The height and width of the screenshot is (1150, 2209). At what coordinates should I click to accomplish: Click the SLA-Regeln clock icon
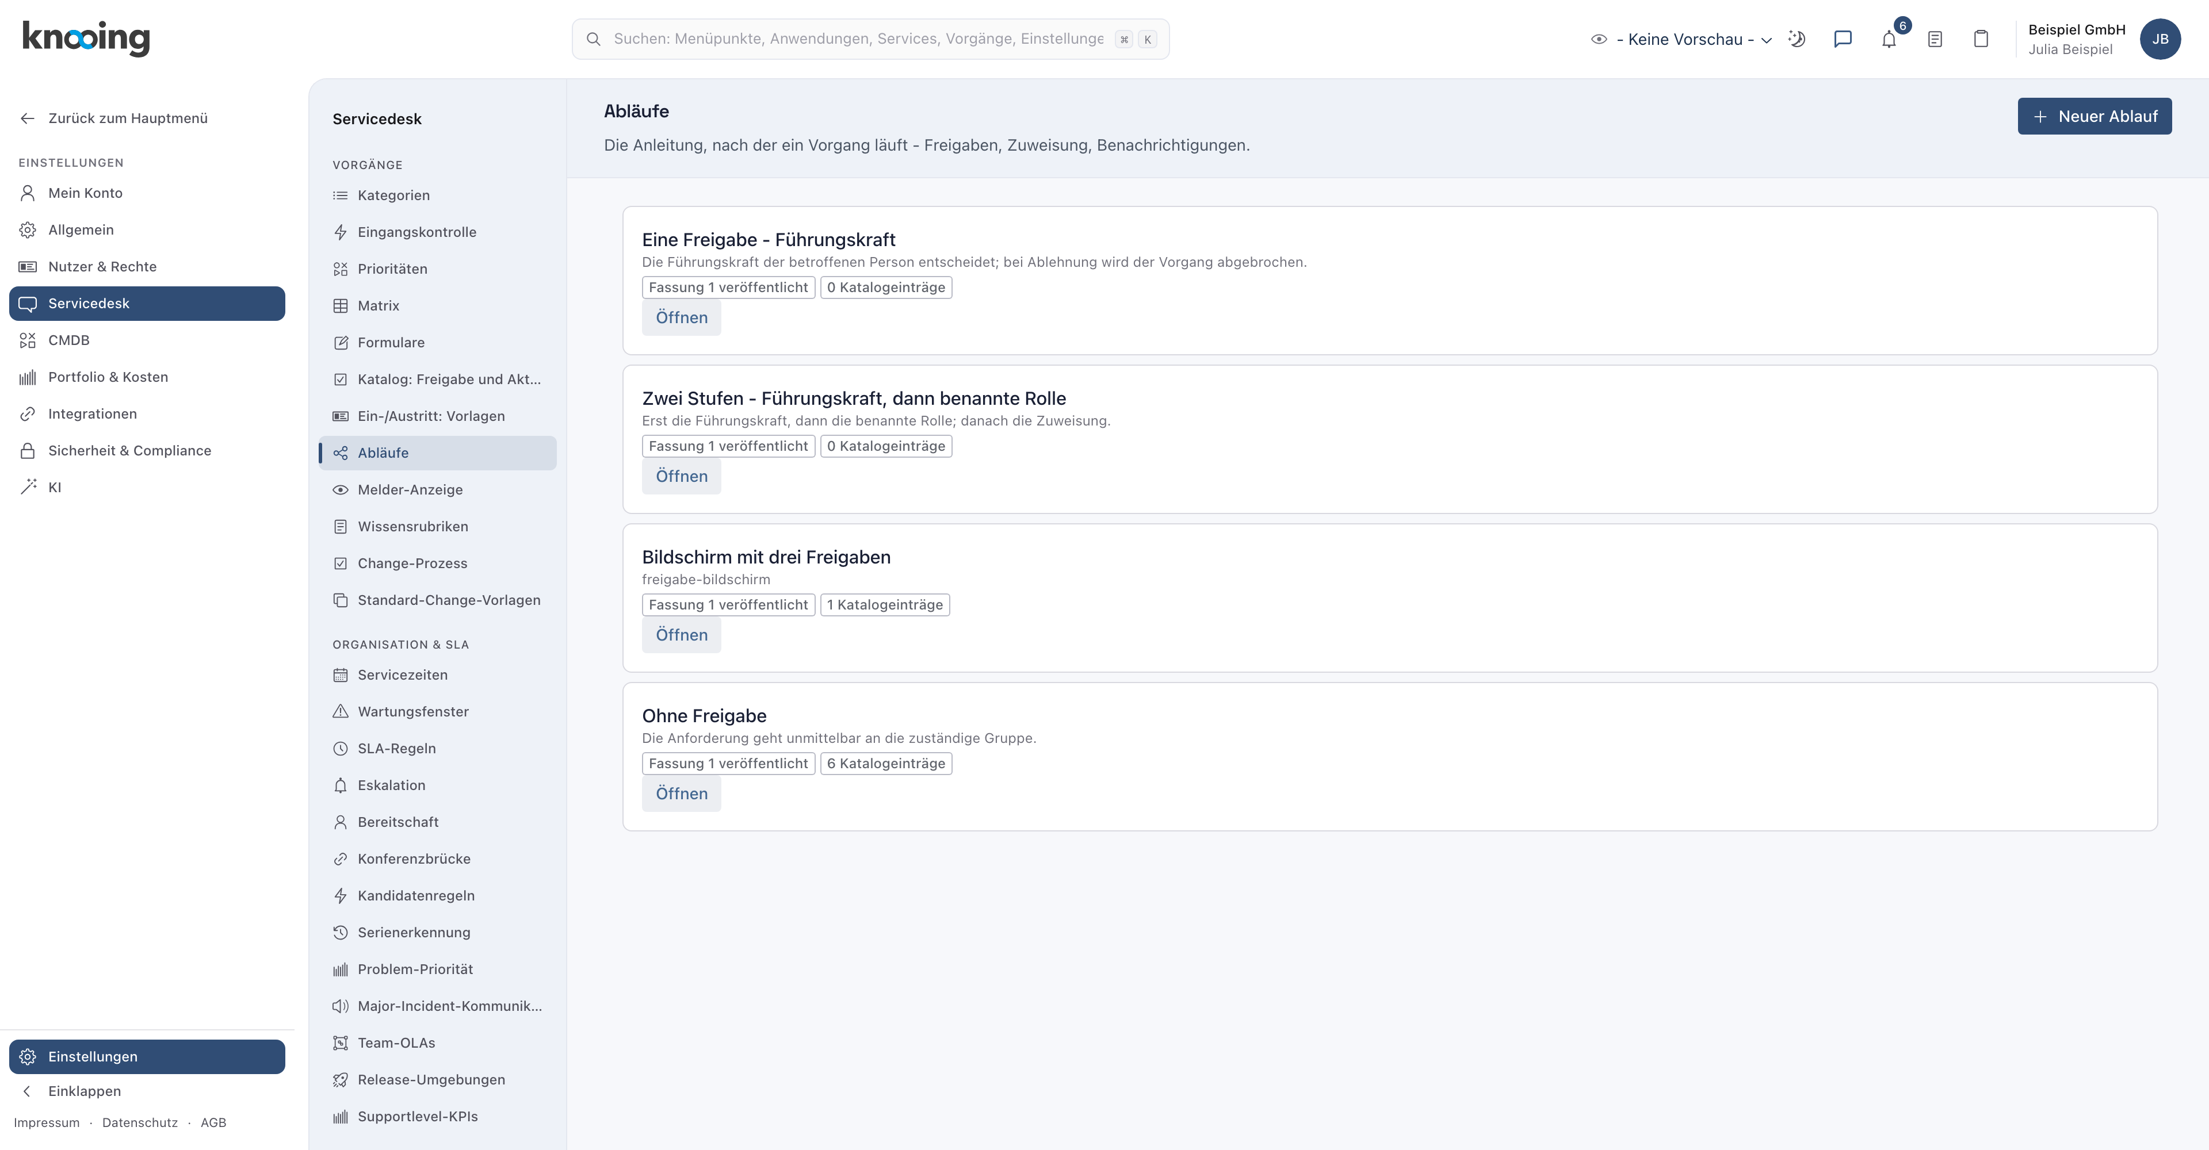click(341, 748)
